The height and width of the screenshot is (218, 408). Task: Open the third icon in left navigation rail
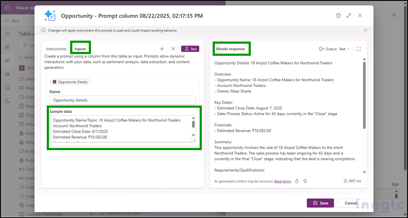click(x=7, y=61)
